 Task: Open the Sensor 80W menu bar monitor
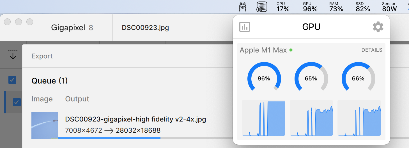389,7
